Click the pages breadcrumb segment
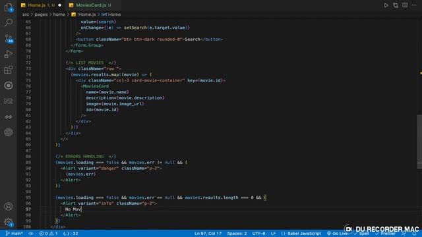 click(x=41, y=14)
